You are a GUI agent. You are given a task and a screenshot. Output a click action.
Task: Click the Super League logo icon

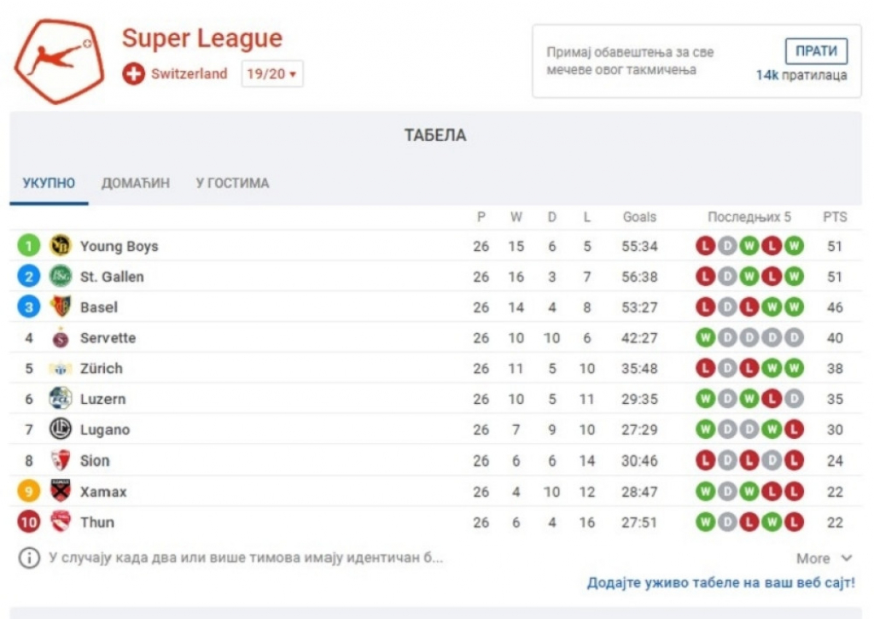point(58,61)
